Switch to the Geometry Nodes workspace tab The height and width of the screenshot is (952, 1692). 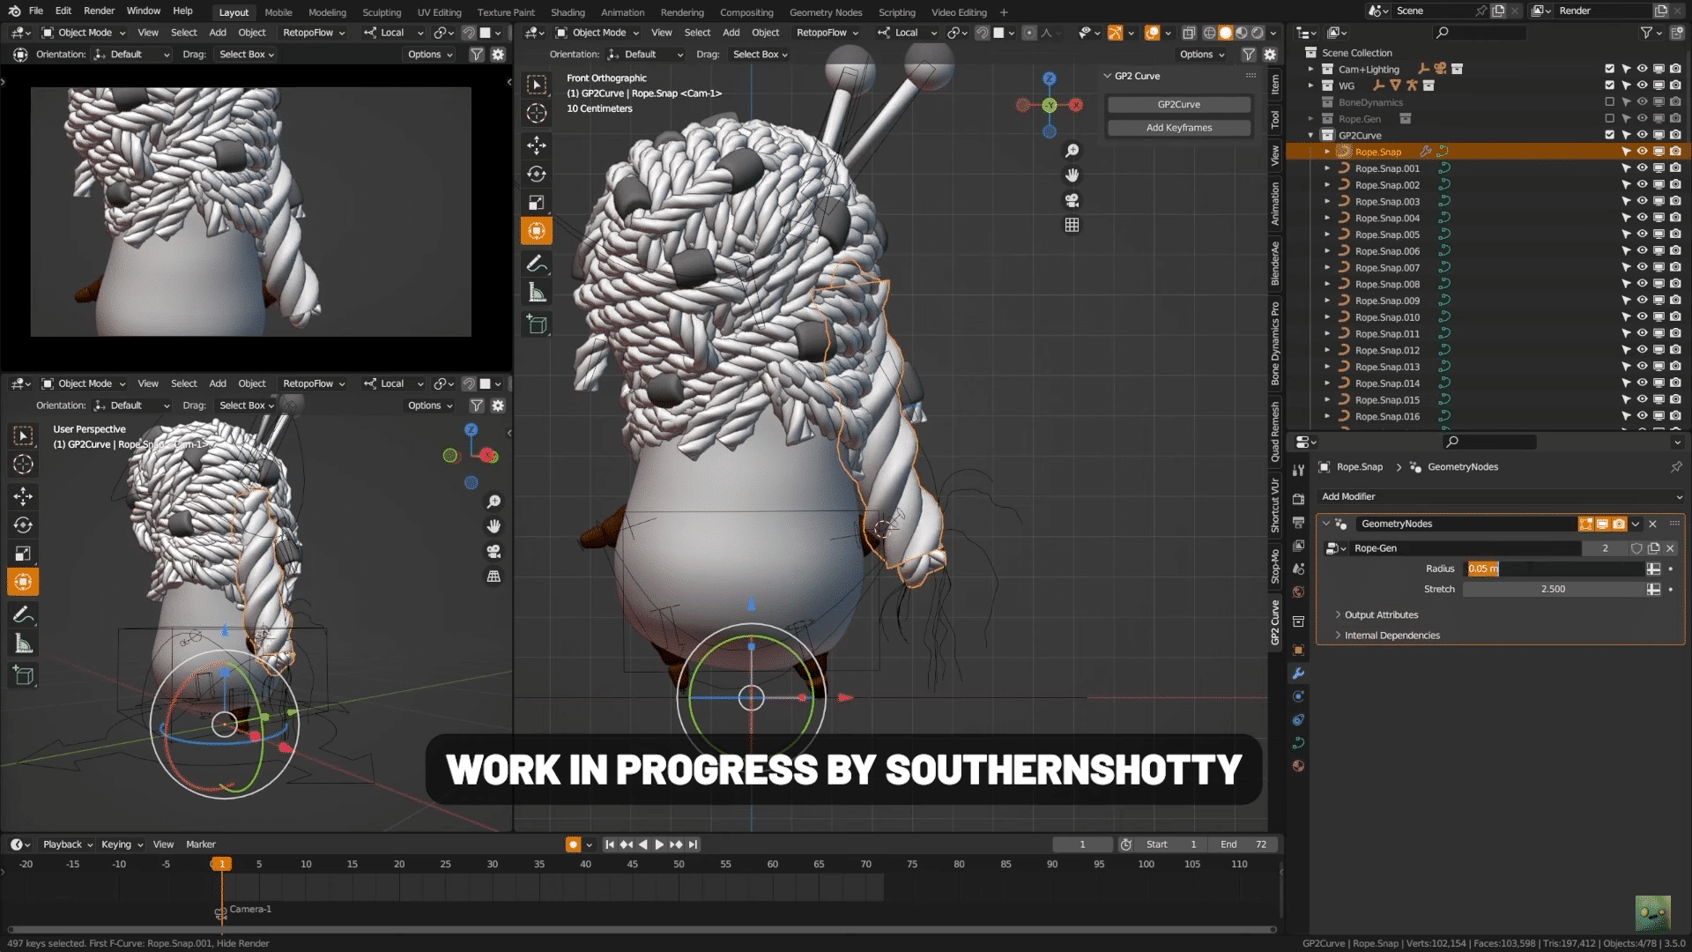pos(825,12)
